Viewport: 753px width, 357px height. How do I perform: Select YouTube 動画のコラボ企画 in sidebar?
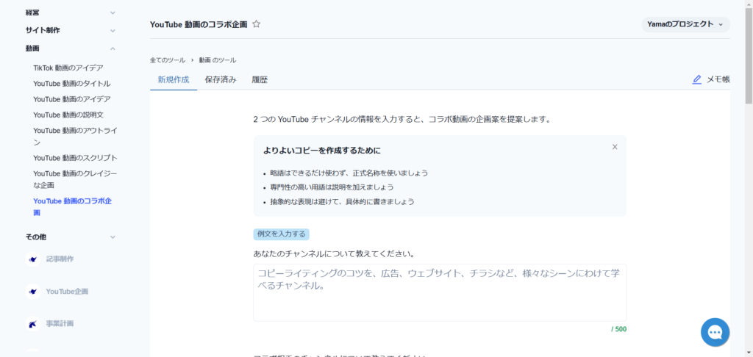point(73,206)
